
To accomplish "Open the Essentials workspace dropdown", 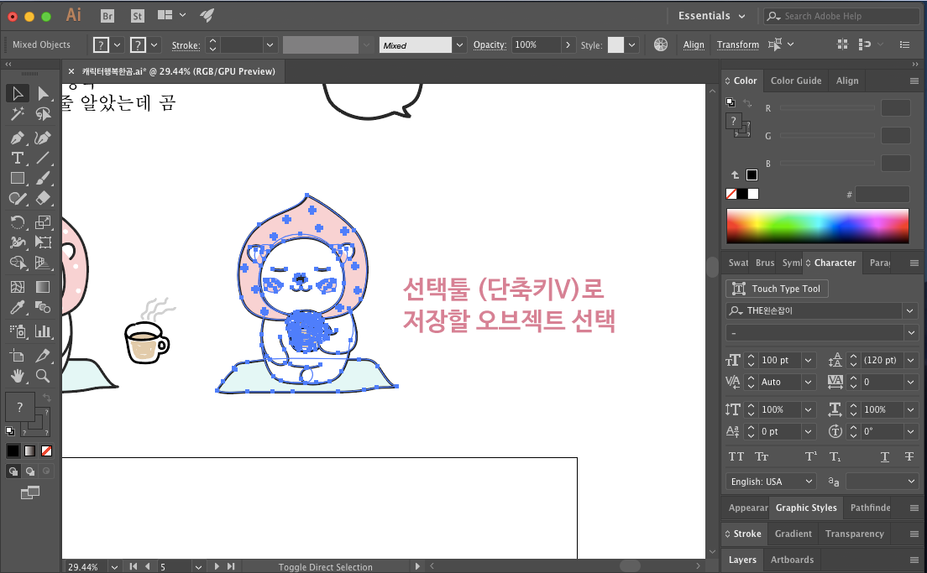I will pos(712,16).
